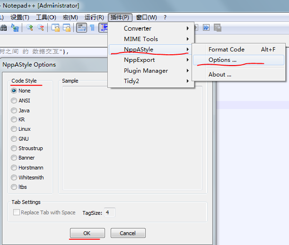
Task: Choose Format Code from NppAStyle submenu
Action: [x=238, y=49]
